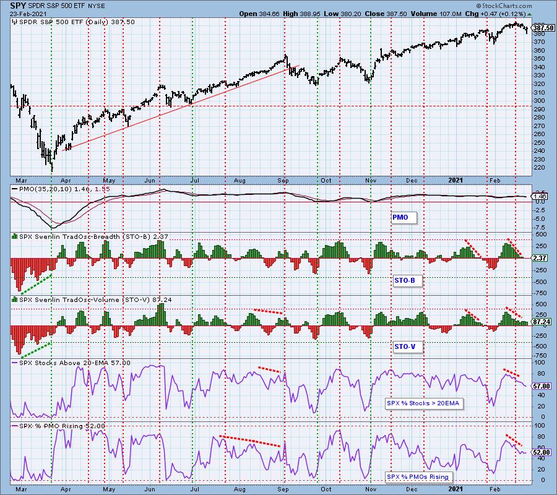The width and height of the screenshot is (557, 495).
Task: Click the 'Close 387.50' value in the header
Action: (386, 14)
